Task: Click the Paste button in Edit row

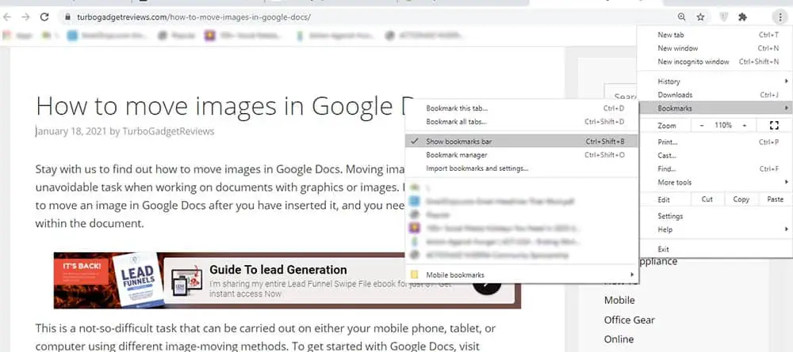Action: click(x=775, y=199)
